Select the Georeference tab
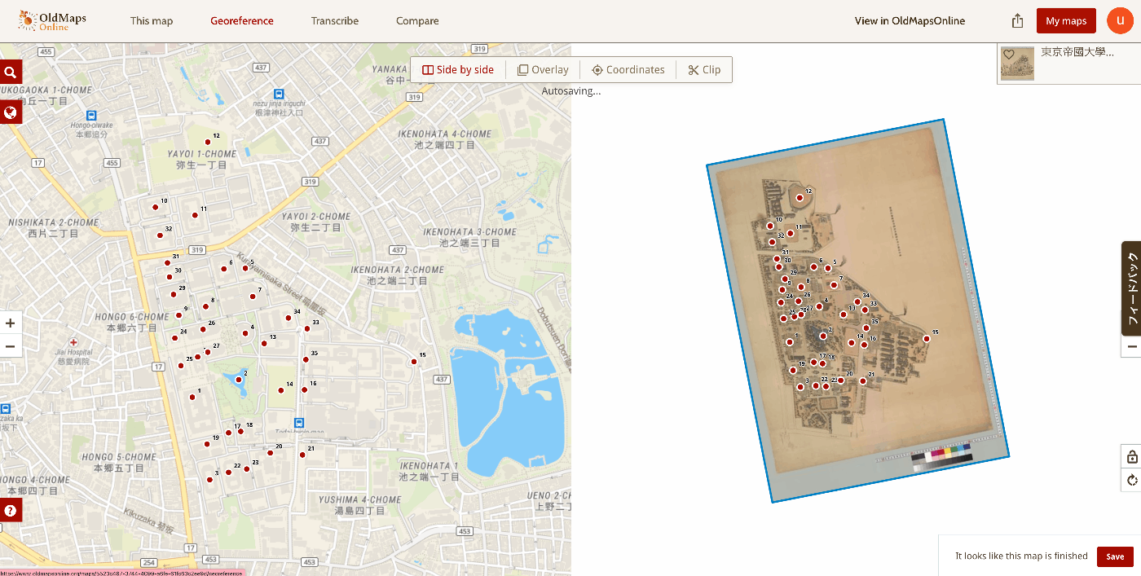The width and height of the screenshot is (1141, 576). coord(242,21)
